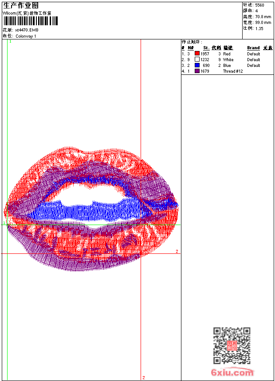Viewport: 275px width, 381px height.
Task: Click the 描述 column header
Action: pos(228,48)
